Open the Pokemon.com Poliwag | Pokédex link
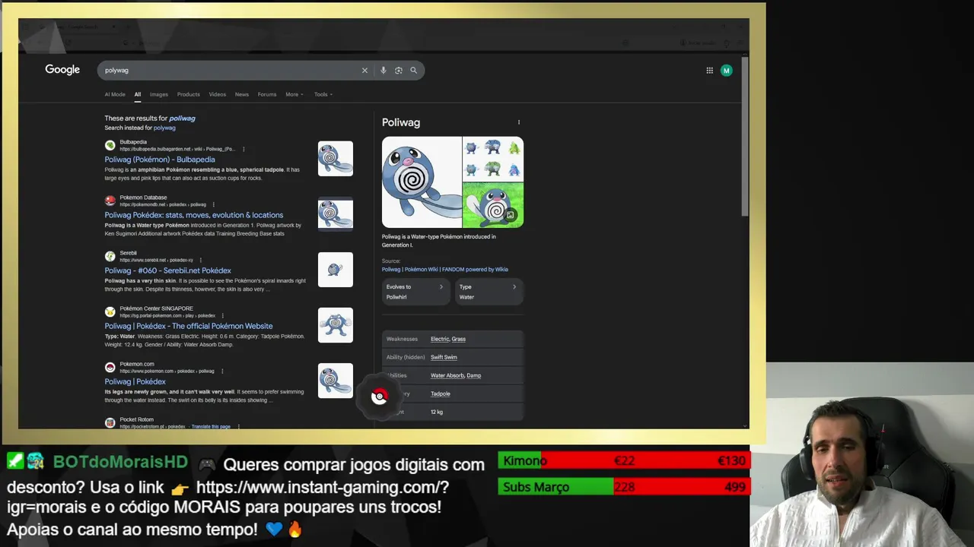The width and height of the screenshot is (974, 547). coord(135,381)
